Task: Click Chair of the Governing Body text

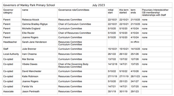Action: coord(73,64)
